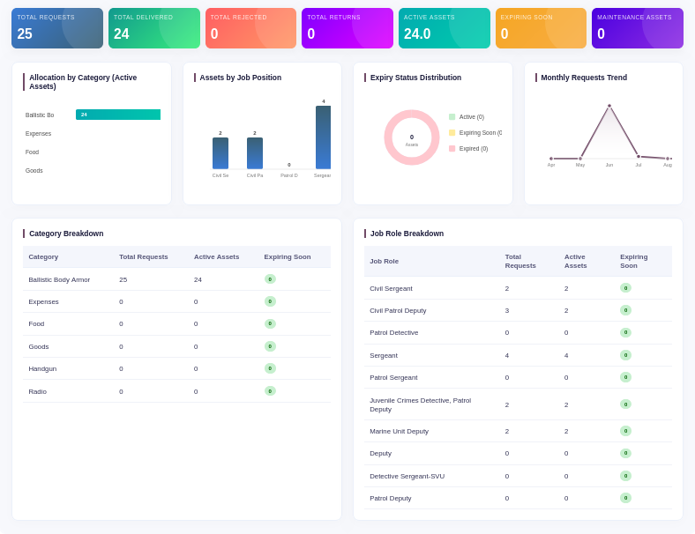695x534 pixels.
Task: Click the green expiring badge for Detective Sergeant-SVU
Action: coord(625,476)
